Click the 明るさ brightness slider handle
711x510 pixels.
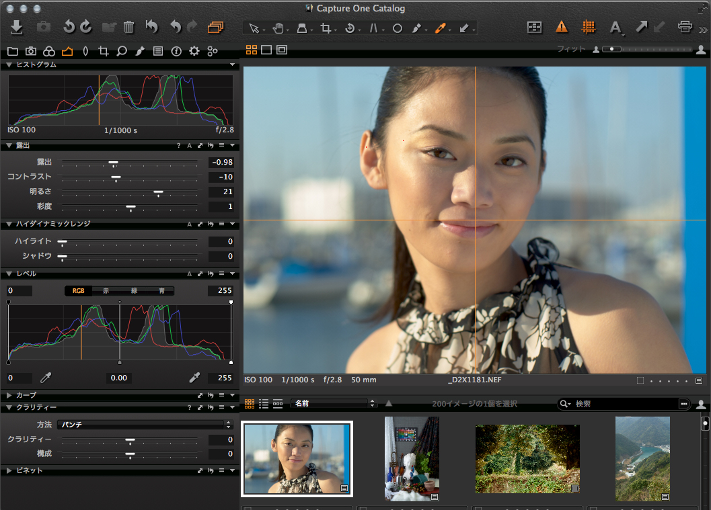tap(158, 192)
